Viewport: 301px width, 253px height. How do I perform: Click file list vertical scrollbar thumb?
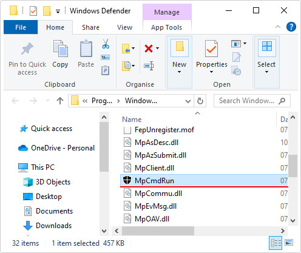pyautogui.click(x=293, y=166)
